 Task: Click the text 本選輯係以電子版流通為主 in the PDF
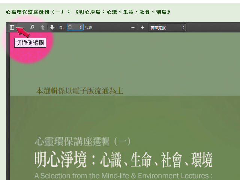coord(79,91)
